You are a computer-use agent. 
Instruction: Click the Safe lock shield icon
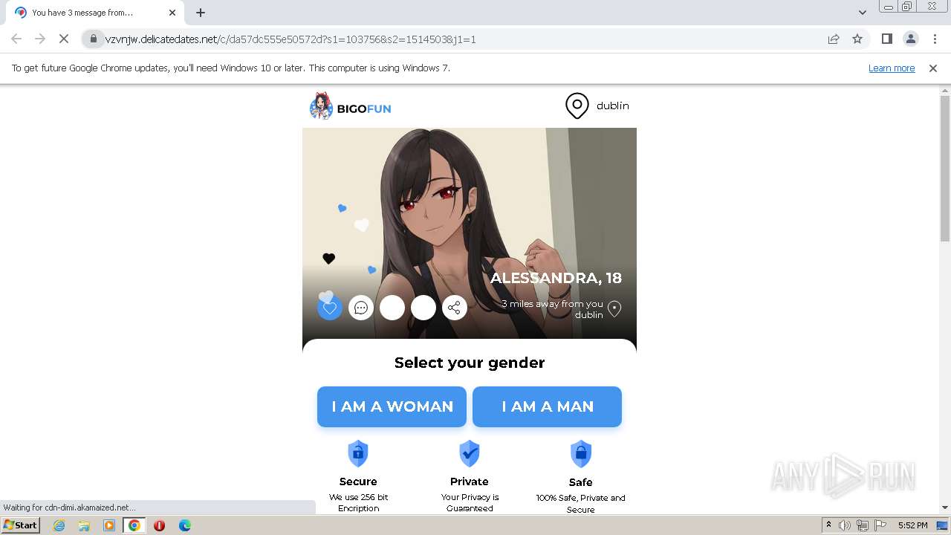pyautogui.click(x=581, y=453)
